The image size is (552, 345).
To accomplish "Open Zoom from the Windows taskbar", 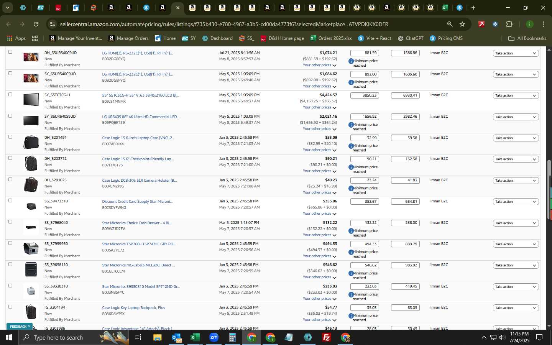I will point(214,337).
